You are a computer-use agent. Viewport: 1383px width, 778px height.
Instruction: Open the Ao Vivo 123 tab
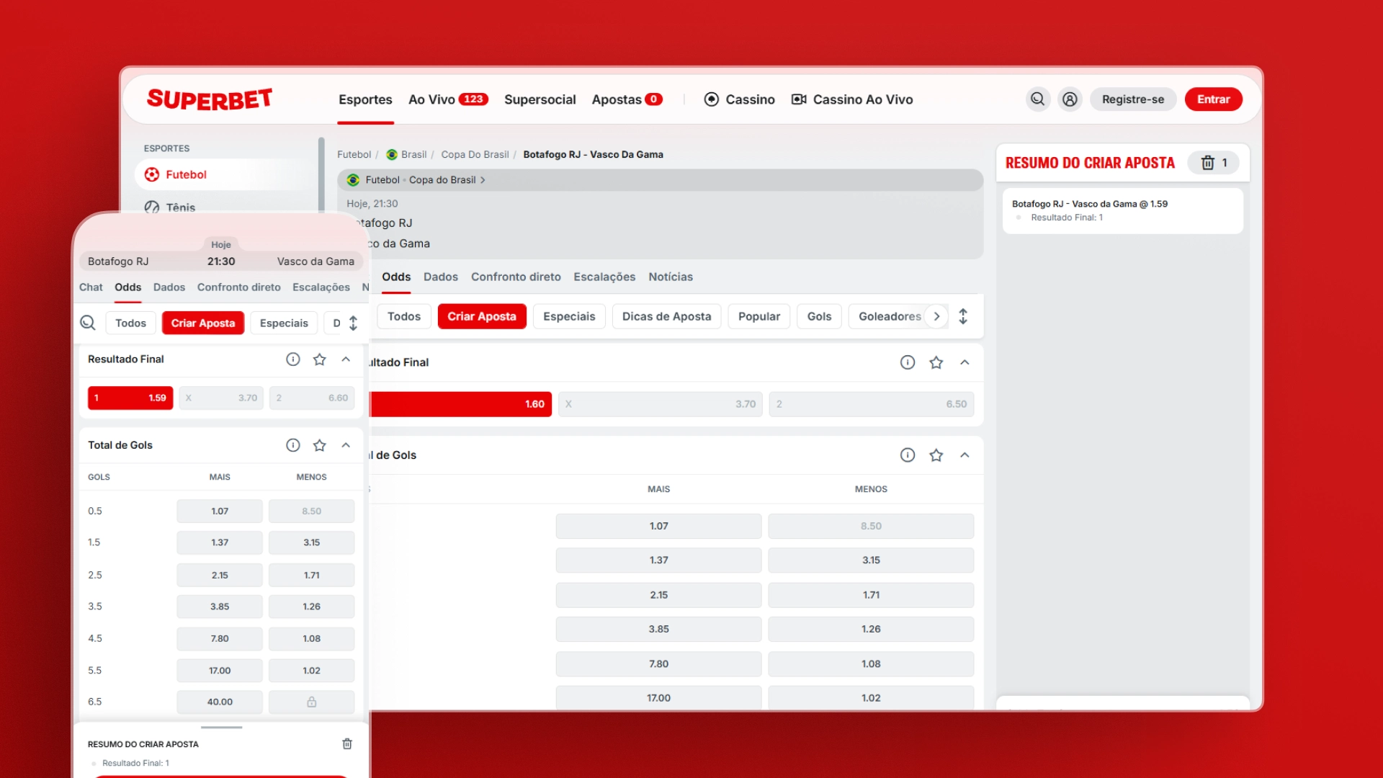pos(448,99)
